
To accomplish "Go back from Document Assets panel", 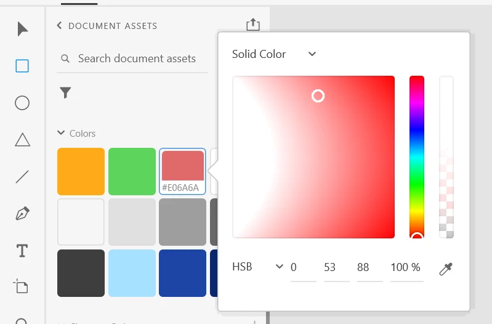I will [x=59, y=25].
